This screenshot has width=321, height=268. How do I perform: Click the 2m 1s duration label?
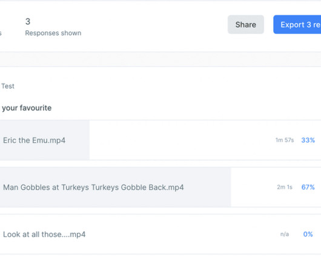(x=285, y=188)
